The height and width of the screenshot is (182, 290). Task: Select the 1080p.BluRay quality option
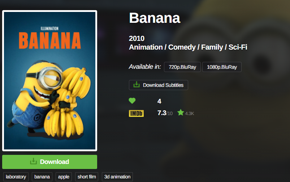(x=222, y=67)
